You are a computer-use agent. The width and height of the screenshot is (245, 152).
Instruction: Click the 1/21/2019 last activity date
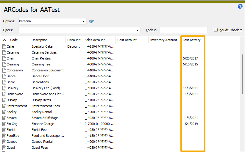coord(191,124)
